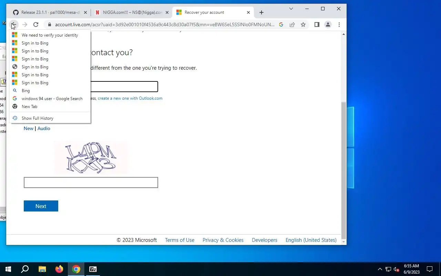Switch to the Audio captcha
This screenshot has height=276, width=441.
(44, 128)
